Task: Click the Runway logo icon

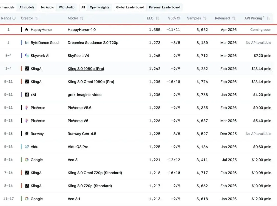Action: [27, 134]
